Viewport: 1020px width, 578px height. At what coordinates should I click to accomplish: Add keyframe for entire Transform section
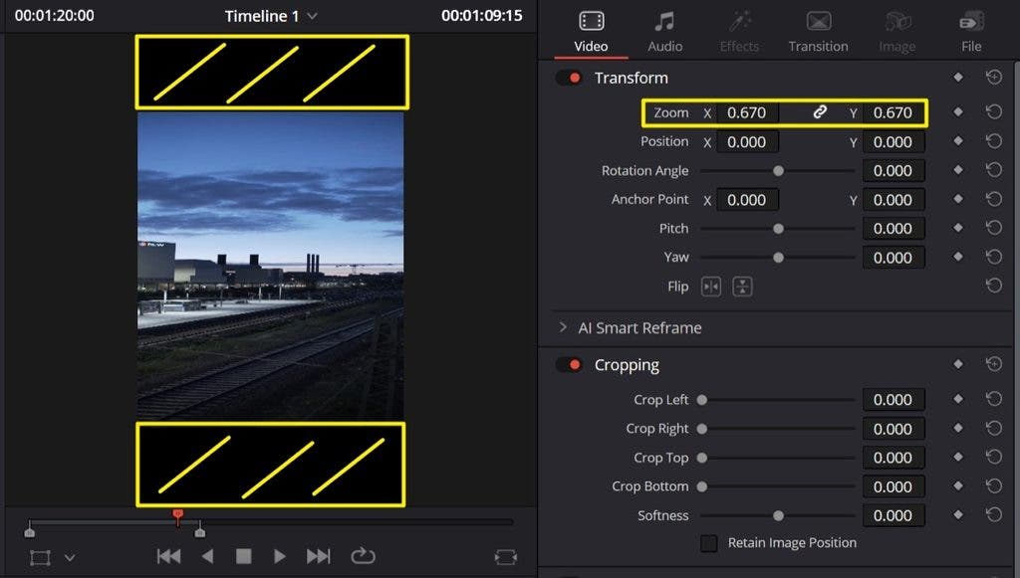[958, 77]
